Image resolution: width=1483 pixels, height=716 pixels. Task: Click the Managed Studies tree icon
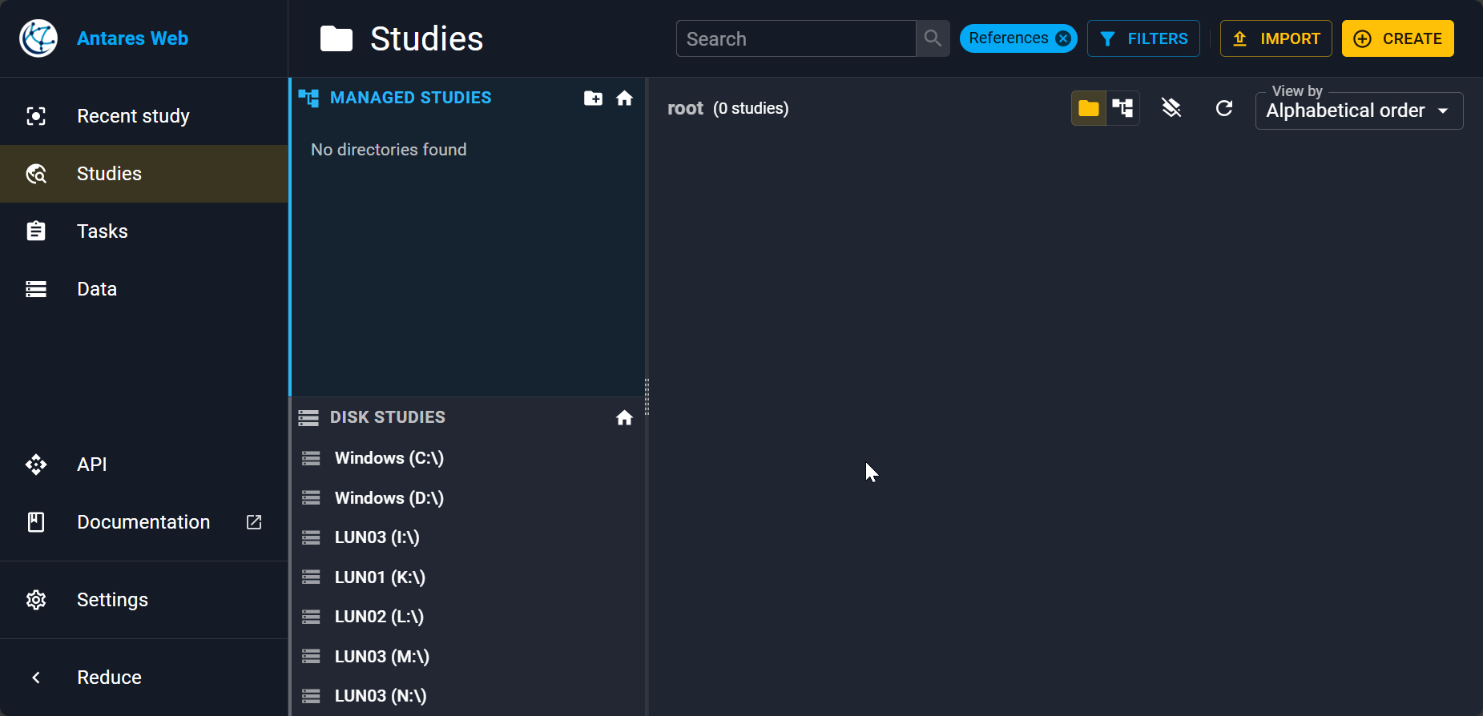point(308,98)
